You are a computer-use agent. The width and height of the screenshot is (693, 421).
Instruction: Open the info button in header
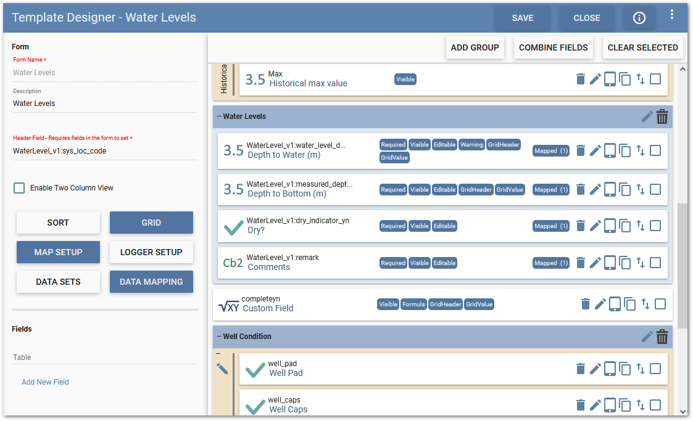(639, 18)
